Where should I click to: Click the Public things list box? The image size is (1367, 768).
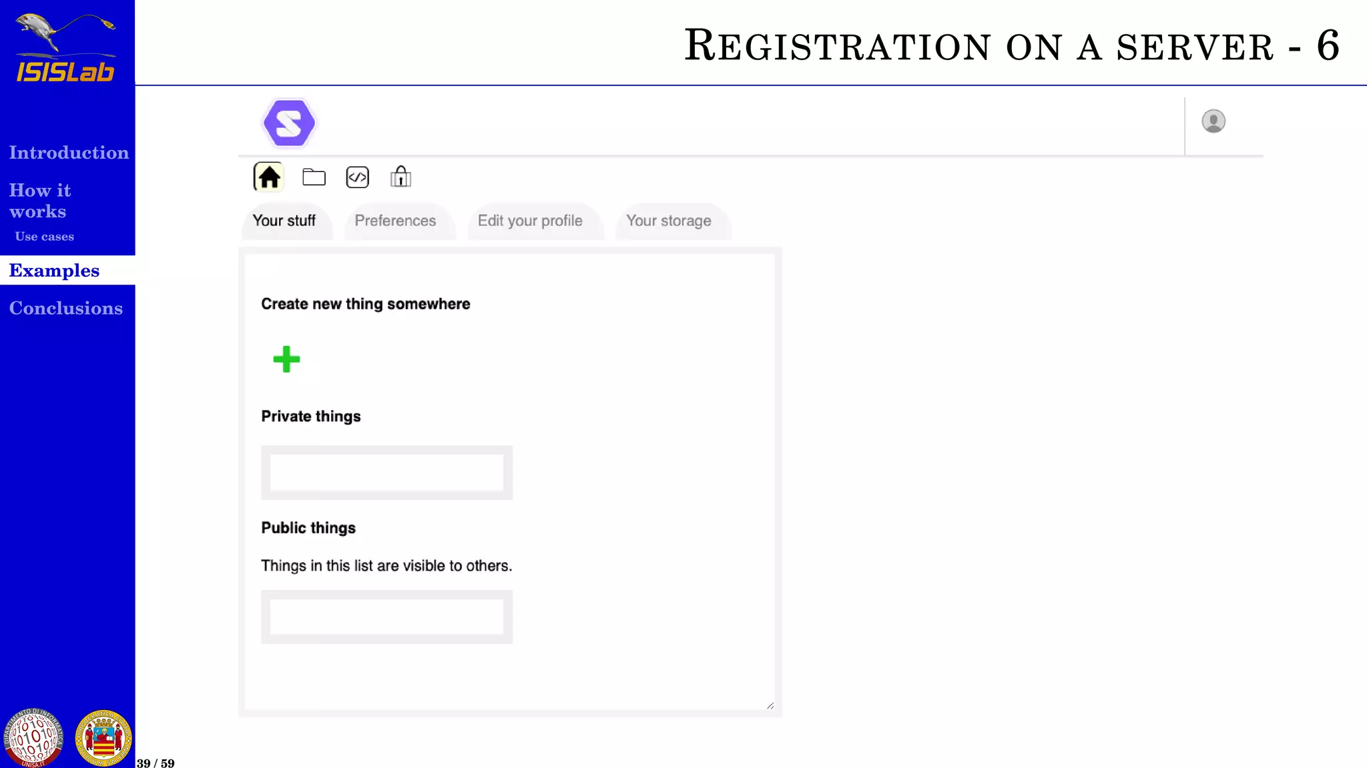[386, 617]
